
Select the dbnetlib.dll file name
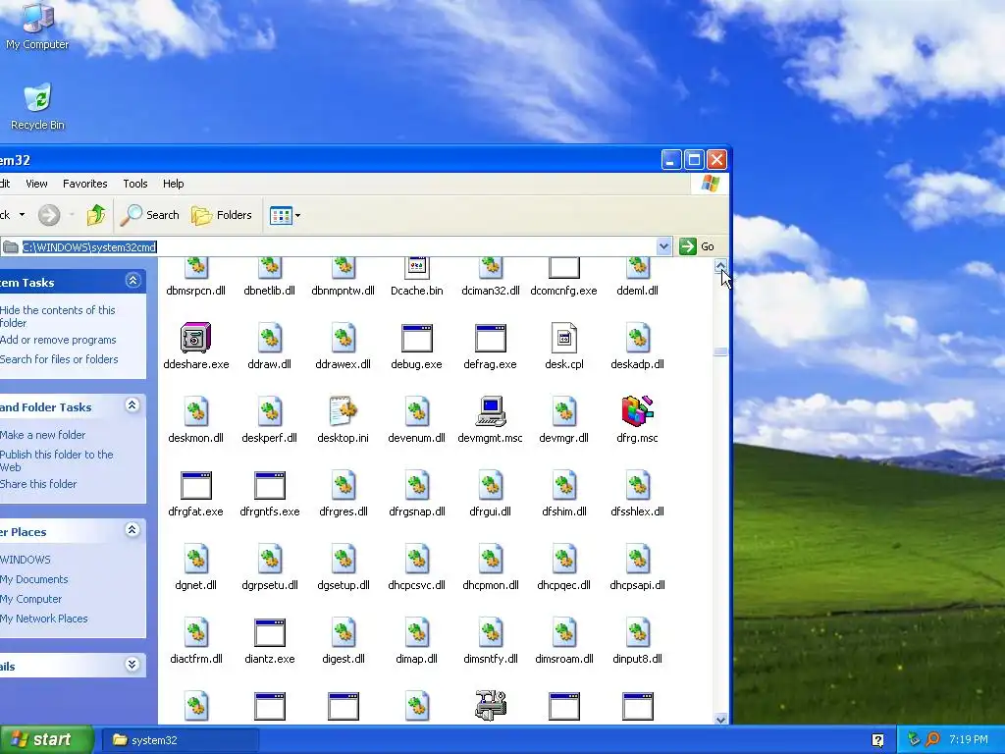pos(269,291)
